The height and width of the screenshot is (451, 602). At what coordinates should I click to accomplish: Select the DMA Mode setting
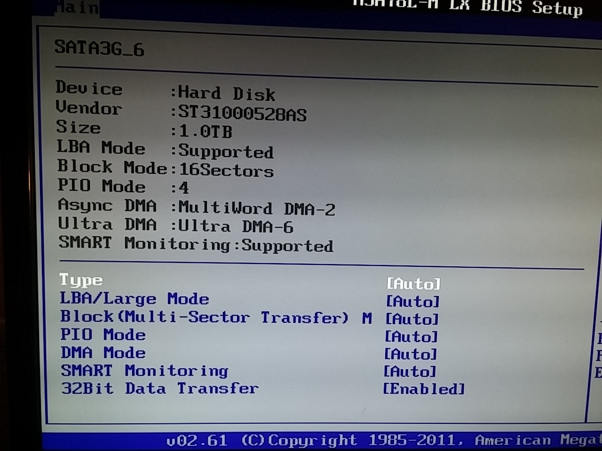(103, 352)
